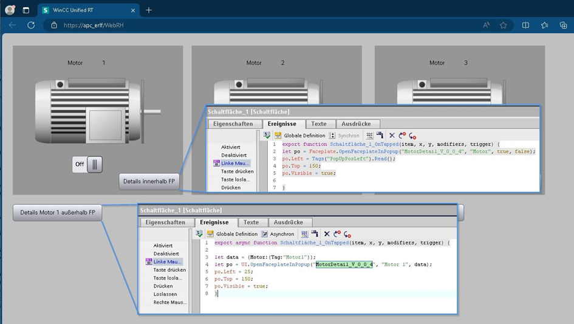
Task: Add this page to favorites star icon
Action: tap(503, 26)
